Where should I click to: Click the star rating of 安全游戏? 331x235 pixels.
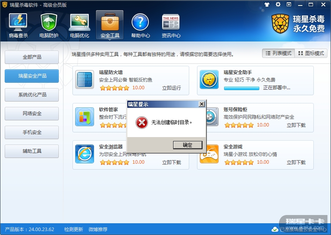click(239, 163)
